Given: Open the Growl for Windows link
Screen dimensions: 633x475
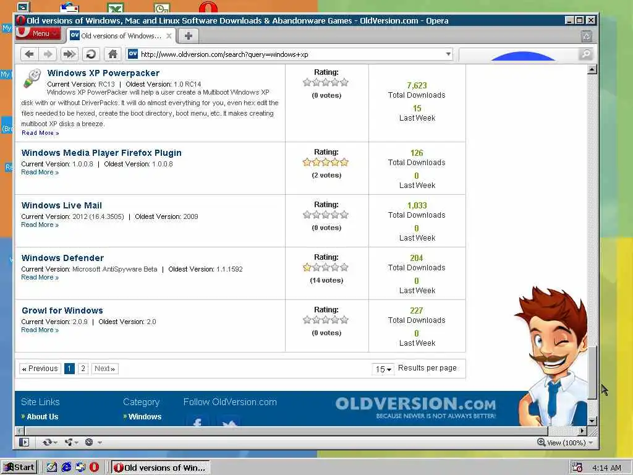Looking at the screenshot, I should click(62, 310).
